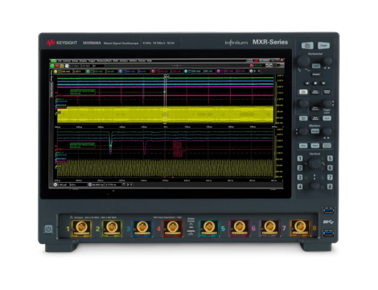
Task: Tap the Horizontal position knob
Action: point(327,61)
